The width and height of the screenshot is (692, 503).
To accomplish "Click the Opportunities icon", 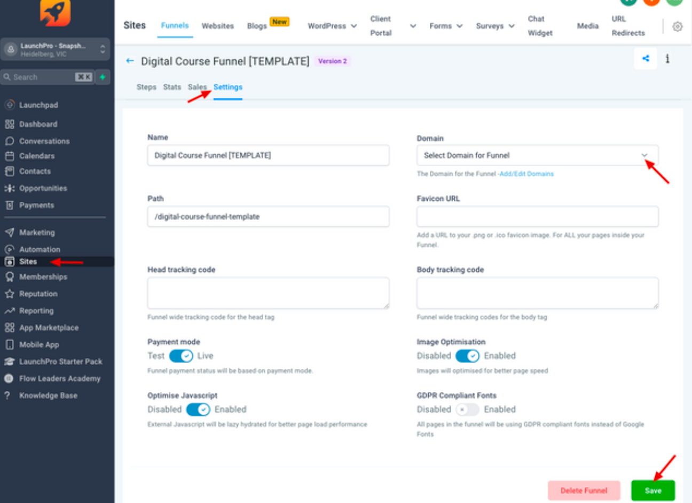I will 9,188.
